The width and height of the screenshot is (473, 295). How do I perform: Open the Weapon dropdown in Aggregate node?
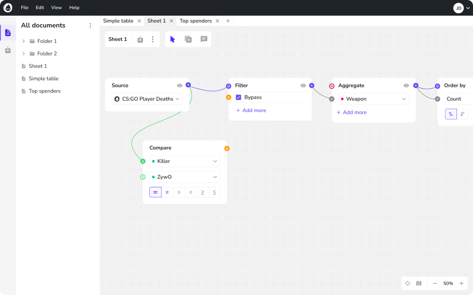tap(373, 99)
